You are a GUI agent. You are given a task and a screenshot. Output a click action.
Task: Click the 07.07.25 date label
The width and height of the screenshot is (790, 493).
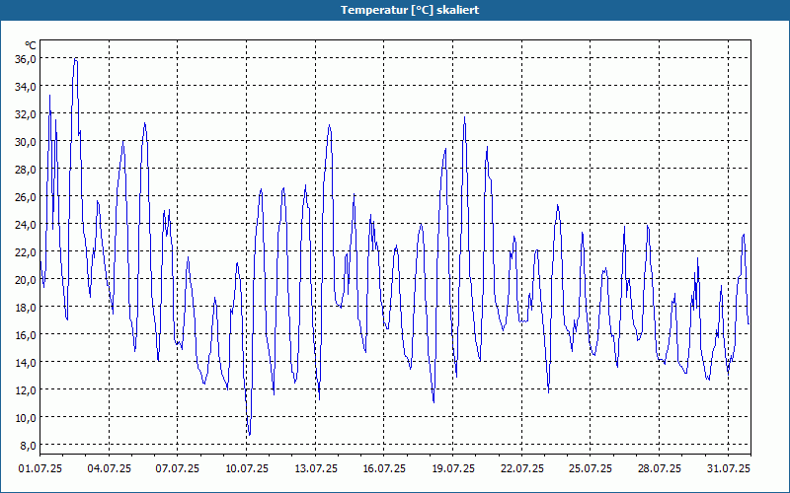point(178,469)
